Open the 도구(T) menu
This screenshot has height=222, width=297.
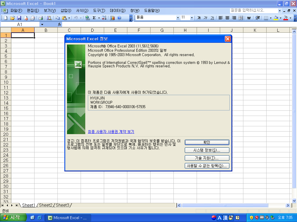(x=99, y=11)
